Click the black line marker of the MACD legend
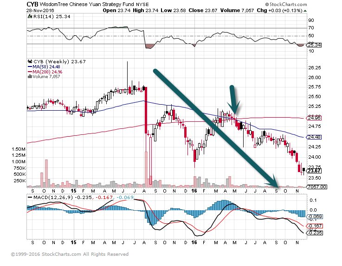The width and height of the screenshot is (342, 266). tap(30, 197)
